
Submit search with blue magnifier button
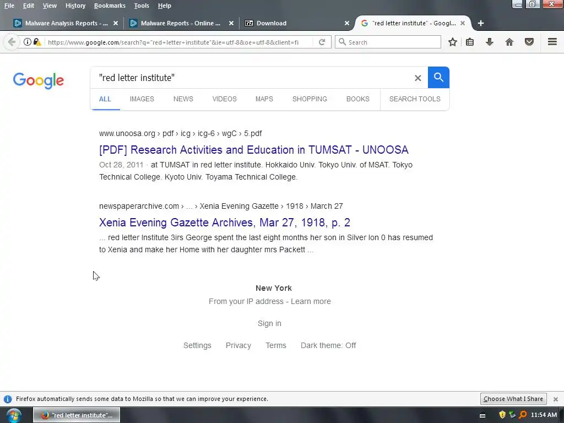tap(438, 77)
